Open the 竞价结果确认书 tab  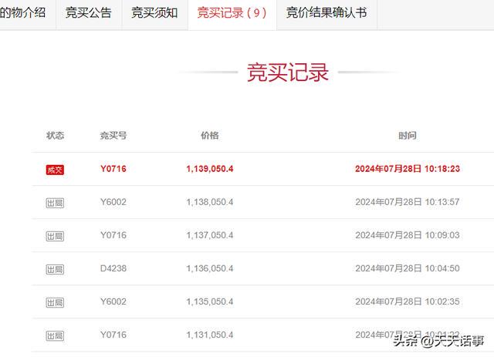coord(327,13)
